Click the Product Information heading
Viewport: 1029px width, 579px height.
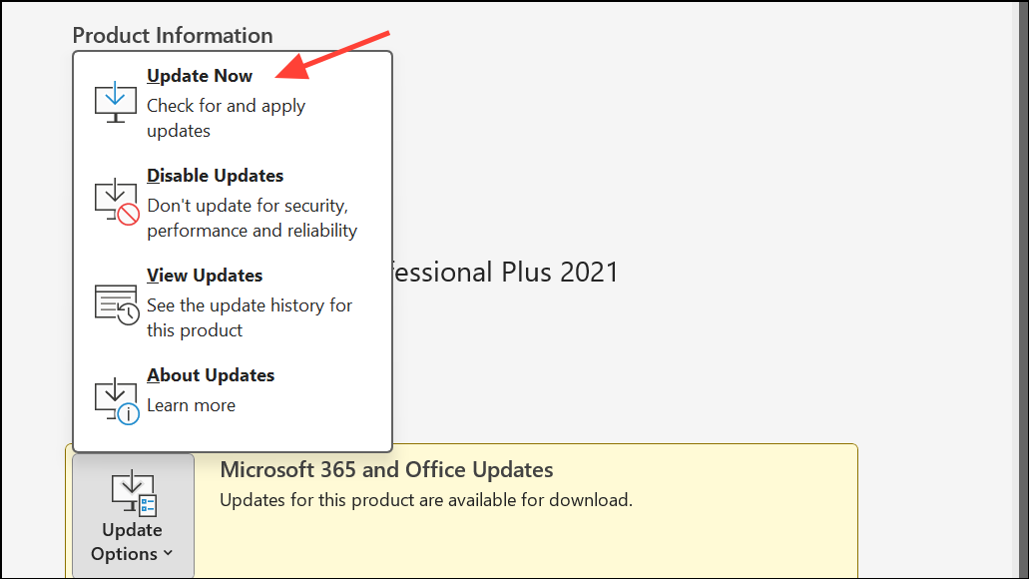coord(173,36)
